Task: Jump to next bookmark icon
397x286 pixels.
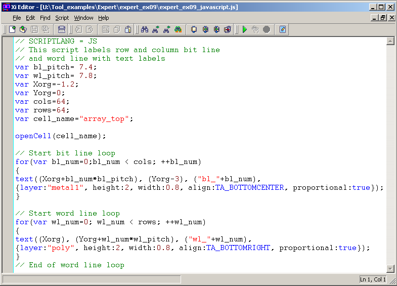Action: pyautogui.click(x=205, y=29)
